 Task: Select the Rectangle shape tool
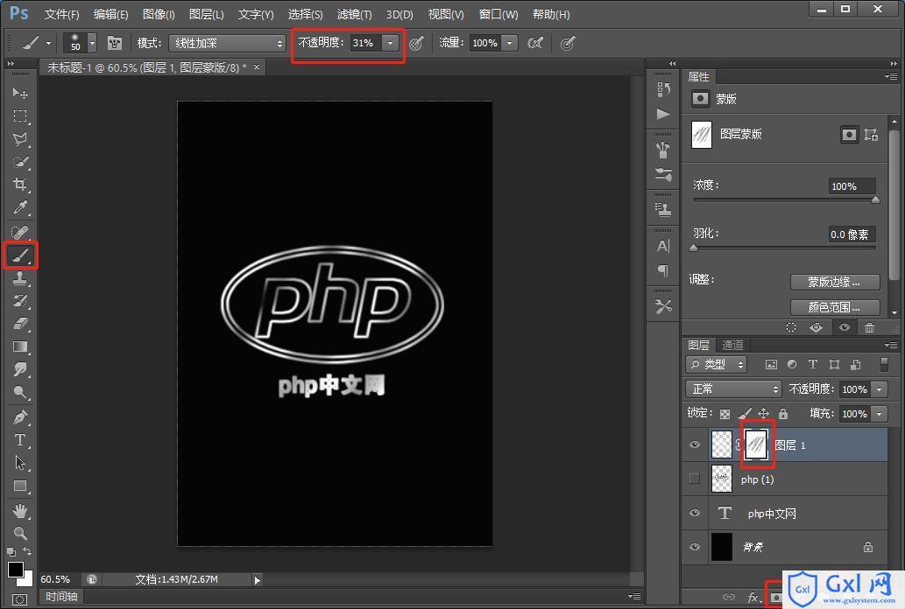[x=20, y=486]
